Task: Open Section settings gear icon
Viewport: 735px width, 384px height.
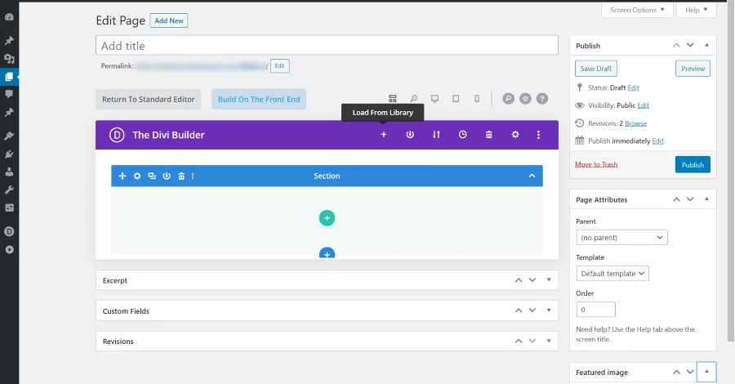Action: pyautogui.click(x=137, y=176)
